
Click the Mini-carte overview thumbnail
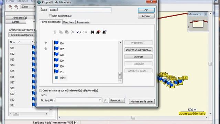pyautogui.click(x=198, y=24)
